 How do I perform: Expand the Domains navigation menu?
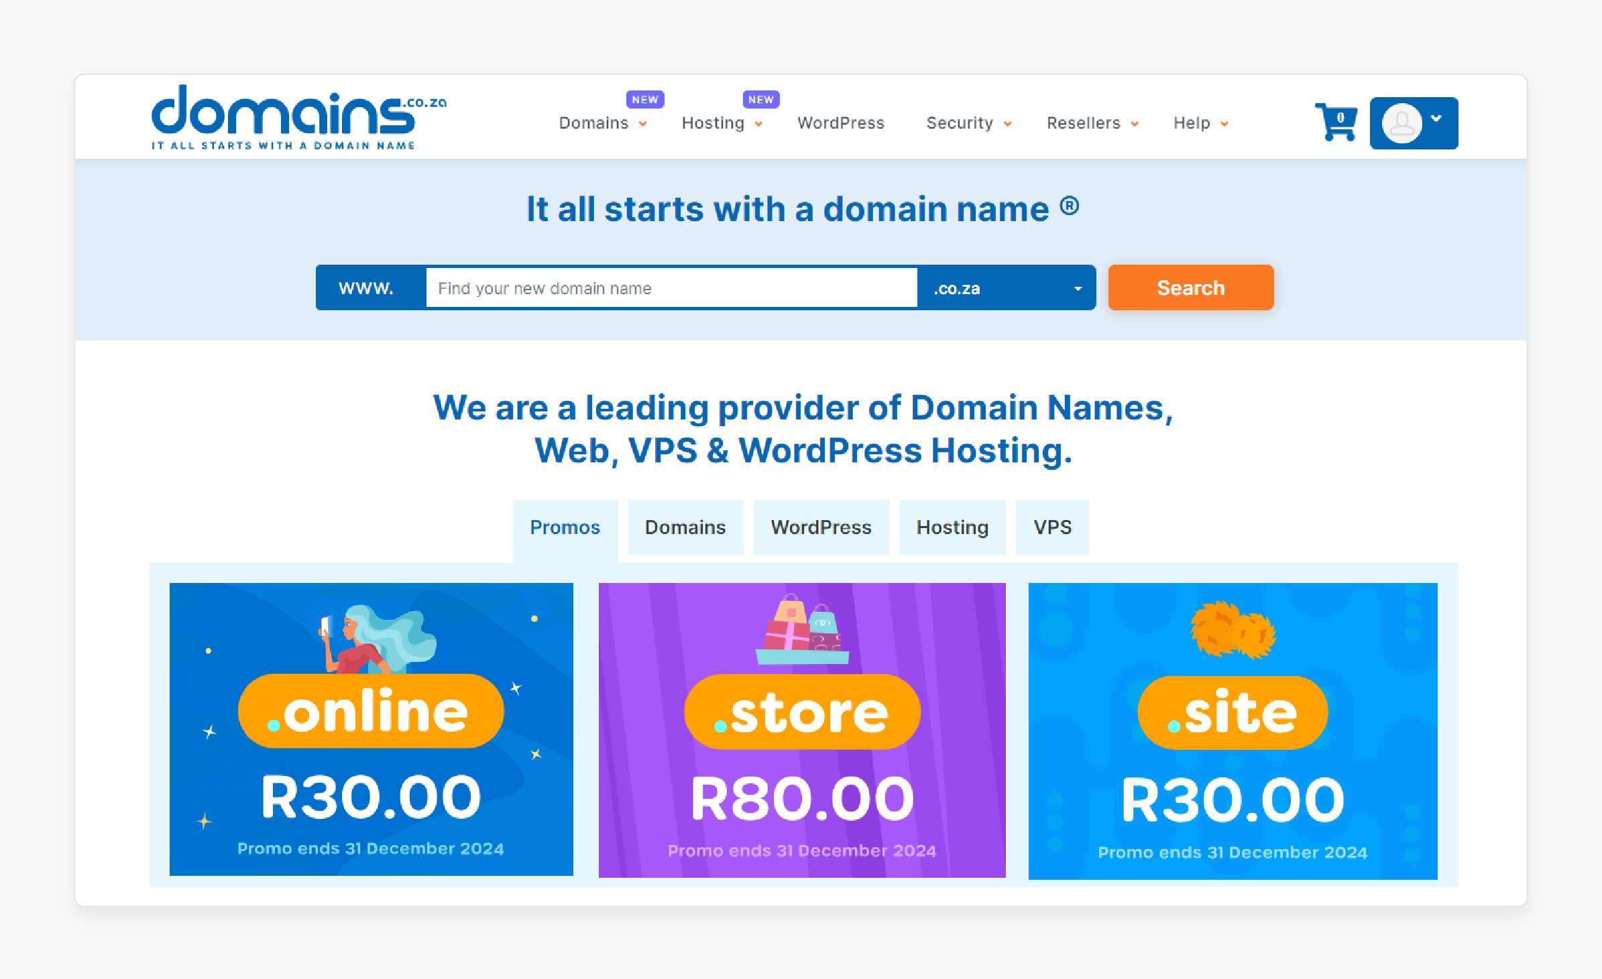tap(603, 123)
